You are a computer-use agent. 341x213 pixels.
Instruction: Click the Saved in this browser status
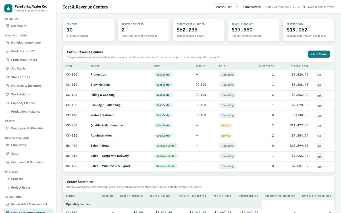click(319, 7)
